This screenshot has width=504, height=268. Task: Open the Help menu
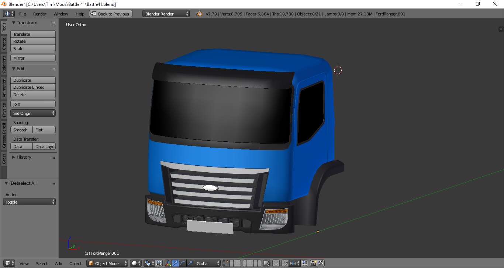pyautogui.click(x=80, y=14)
